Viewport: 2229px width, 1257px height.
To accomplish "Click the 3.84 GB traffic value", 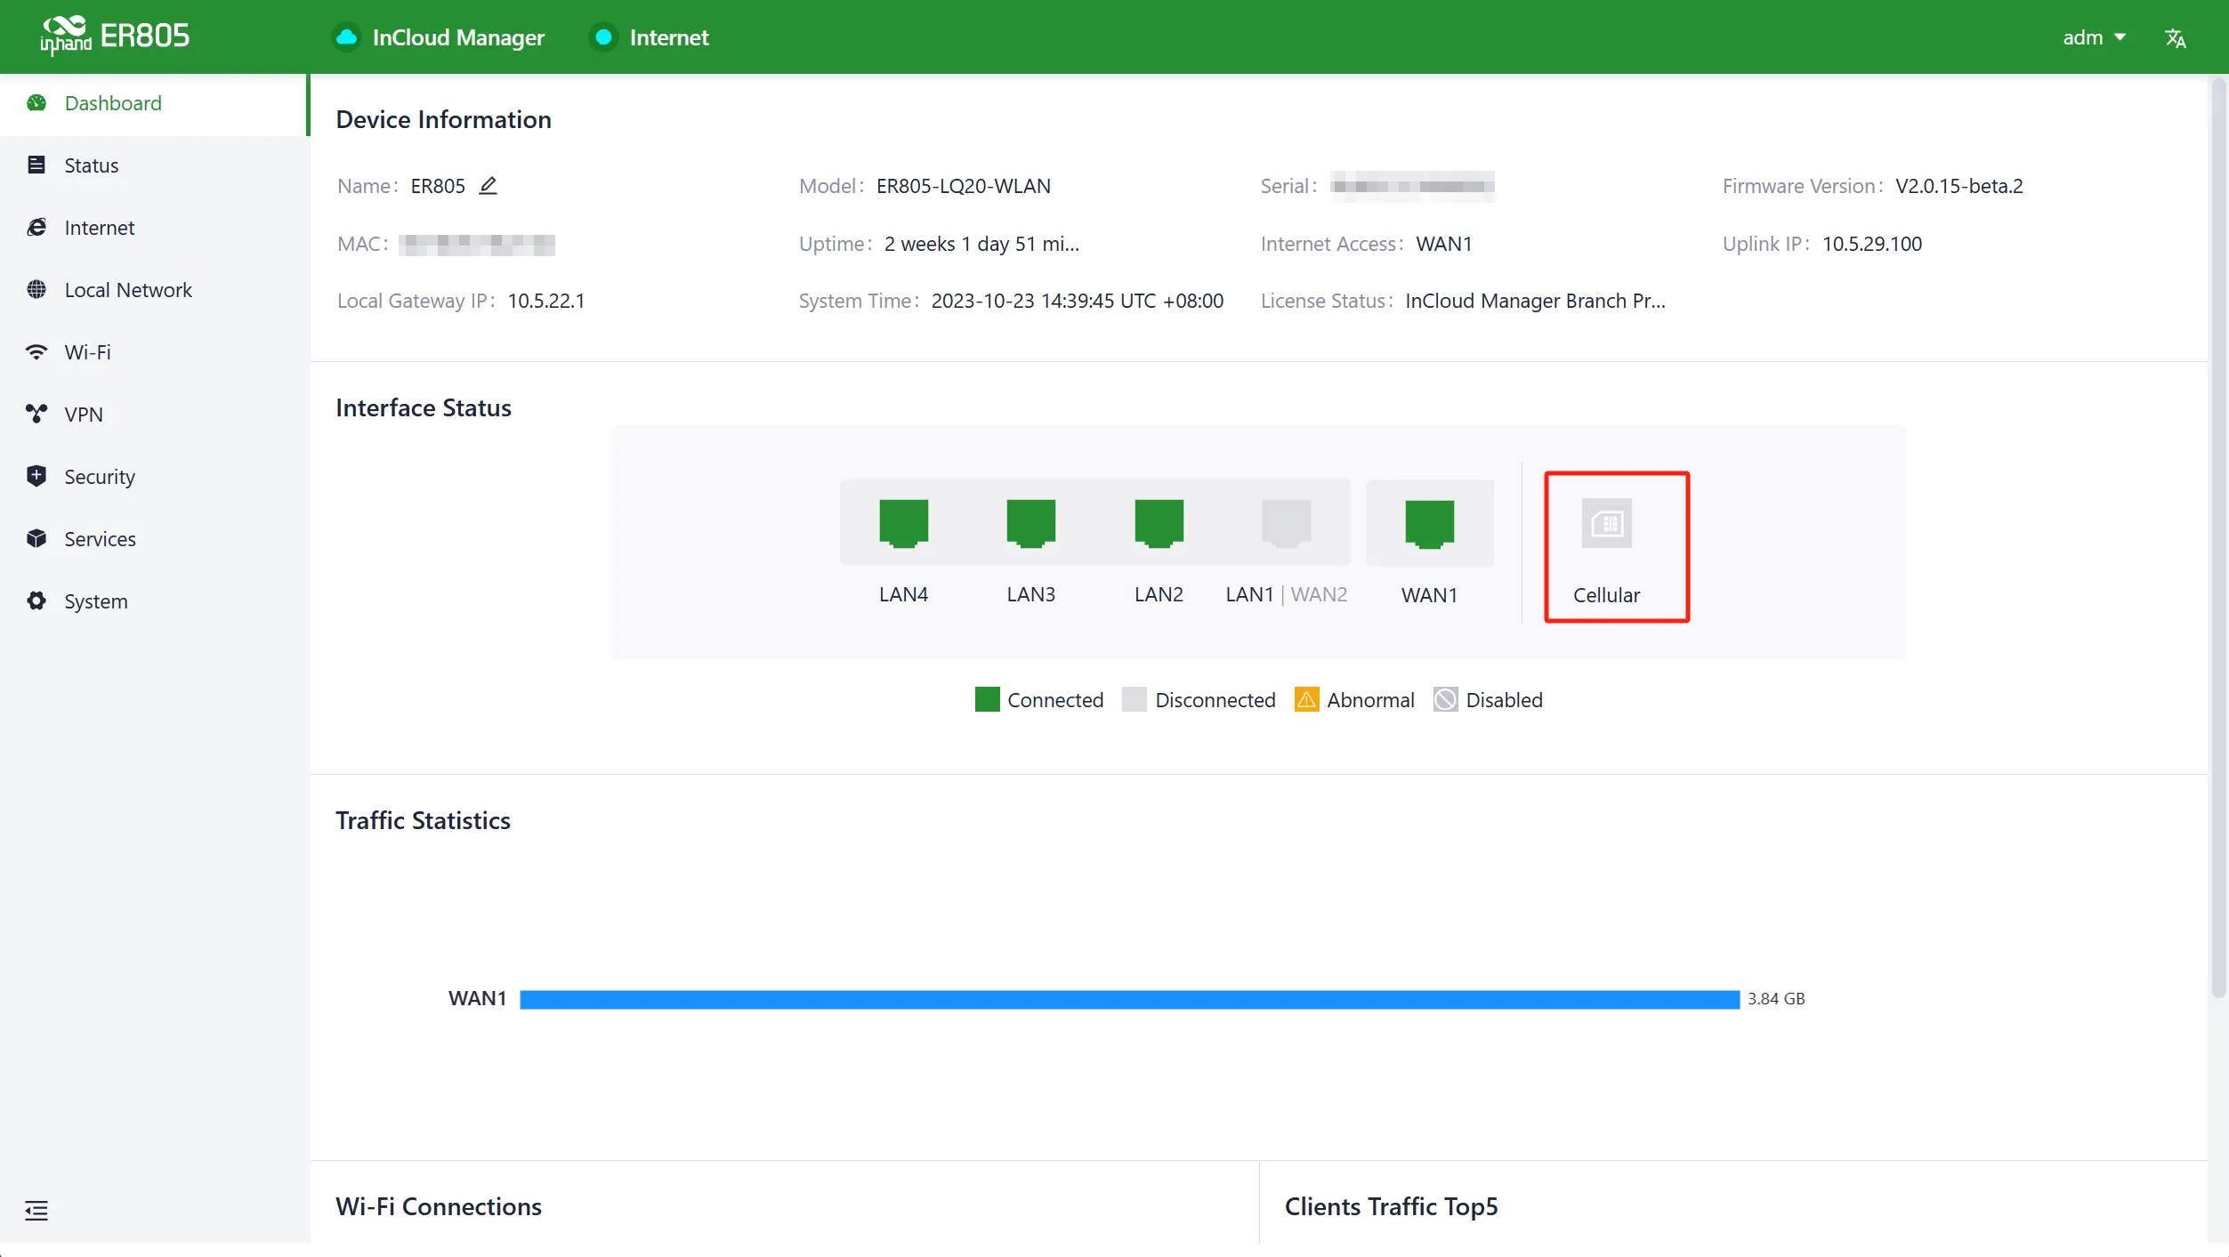I will (1776, 999).
